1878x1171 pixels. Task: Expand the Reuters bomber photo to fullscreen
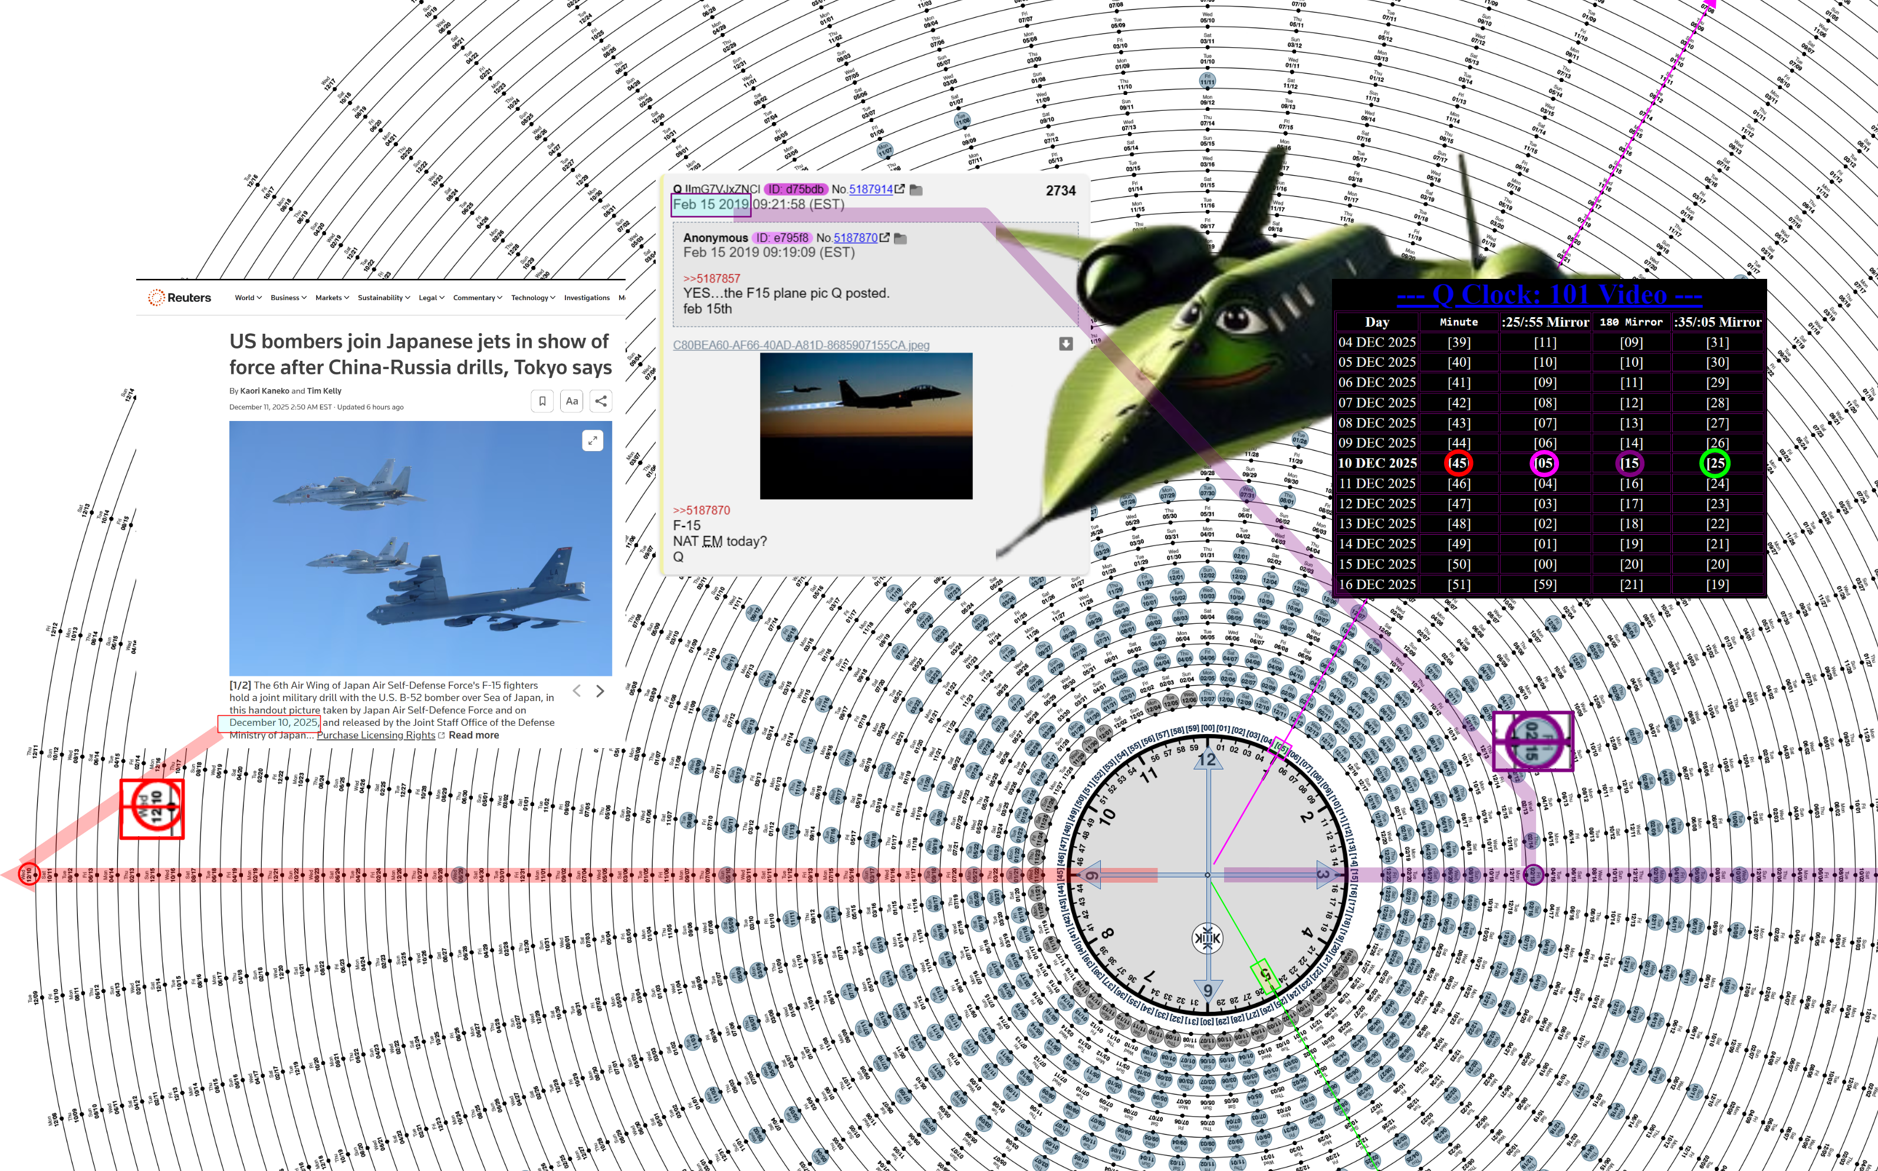(x=593, y=440)
